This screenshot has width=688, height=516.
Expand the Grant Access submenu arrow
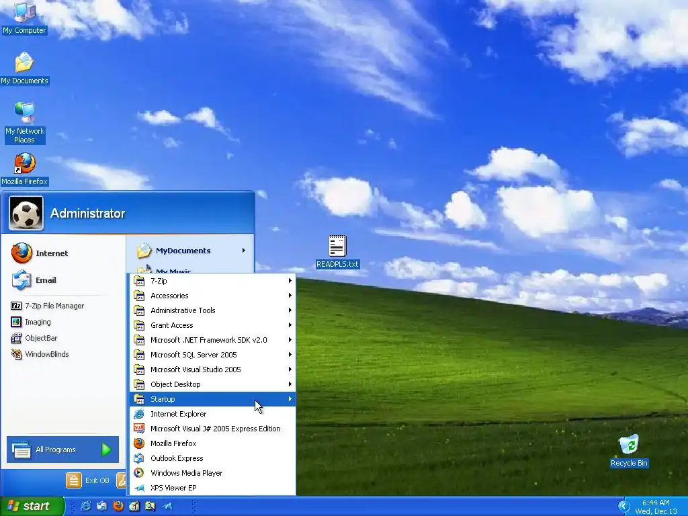tap(290, 325)
